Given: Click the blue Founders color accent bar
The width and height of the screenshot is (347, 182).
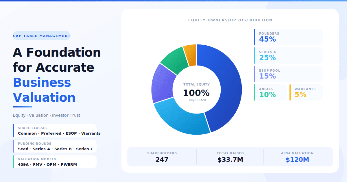Looking at the screenshot, I should (254, 37).
